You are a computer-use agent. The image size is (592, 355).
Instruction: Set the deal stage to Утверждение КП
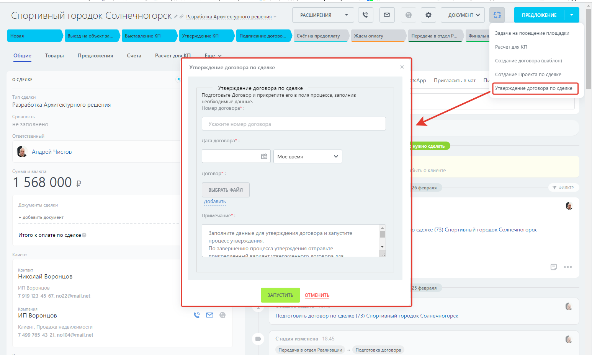[206, 36]
